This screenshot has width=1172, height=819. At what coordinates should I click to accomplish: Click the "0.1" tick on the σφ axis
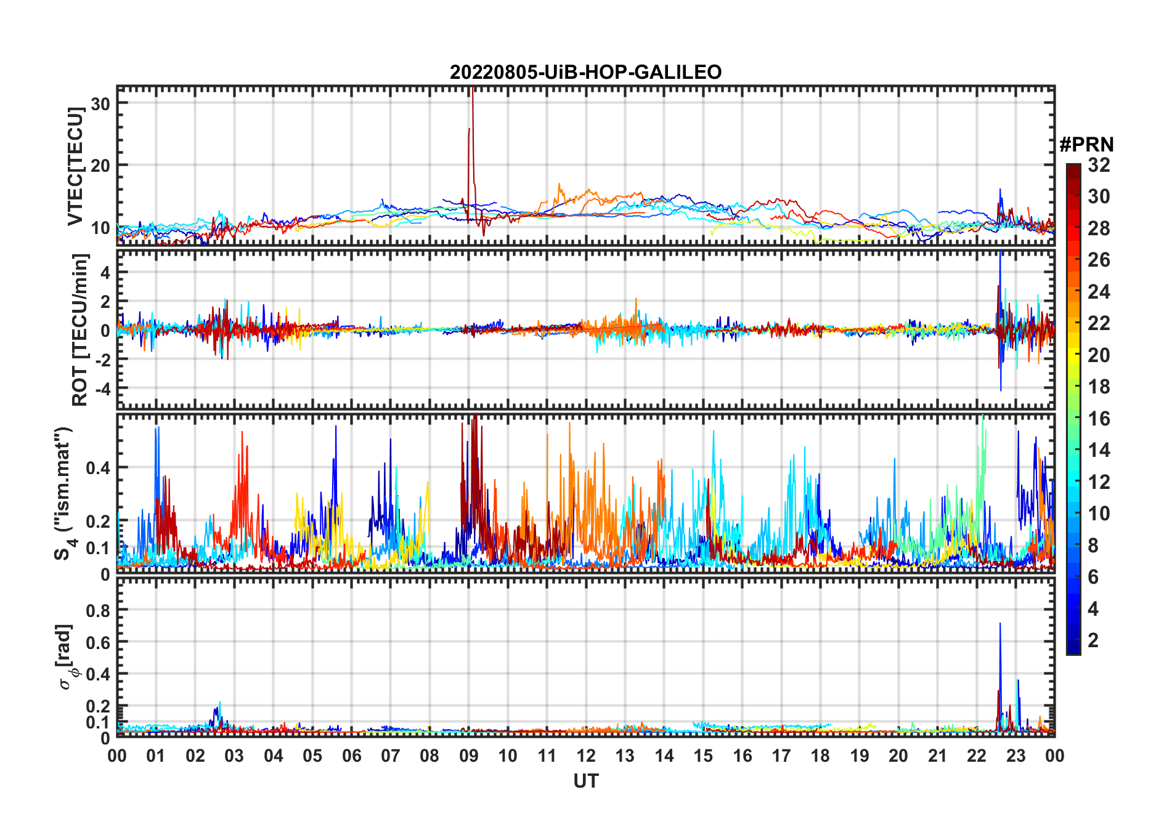(98, 722)
